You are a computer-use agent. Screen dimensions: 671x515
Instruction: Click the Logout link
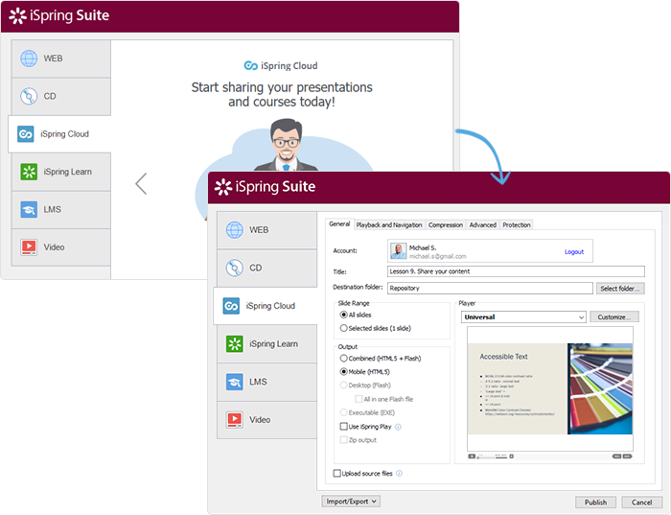tap(574, 251)
